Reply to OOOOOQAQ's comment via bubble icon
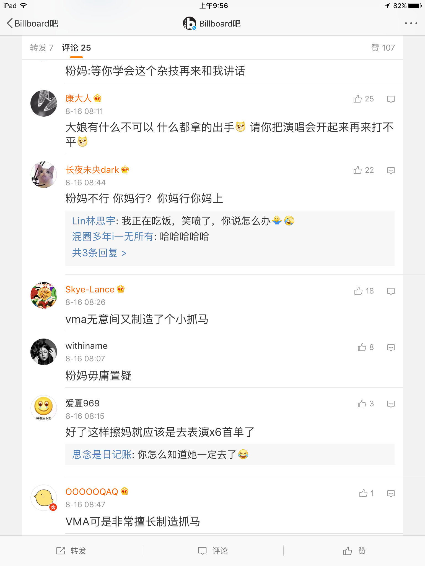This screenshot has height=566, width=425. 391,493
